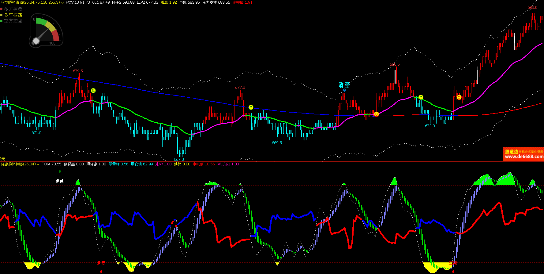The image size is (544, 274).
Task: Click the needle pivot knob of gauge
Action: tap(36, 41)
